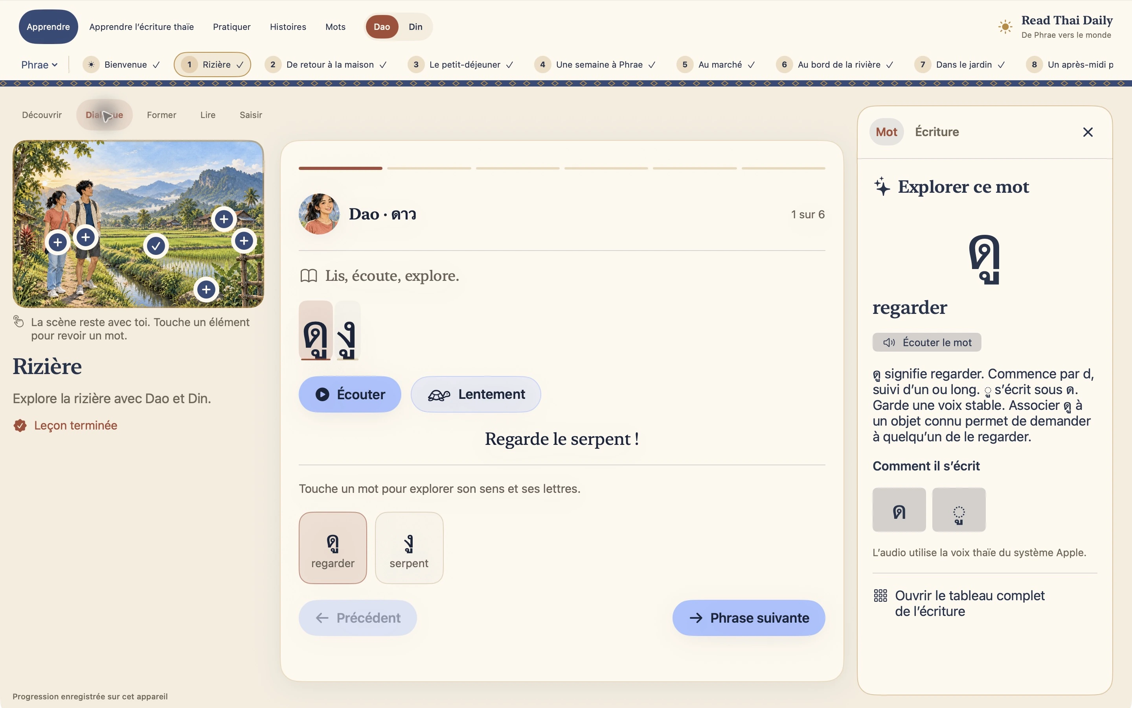
Task: Select the Former tab
Action: click(x=162, y=115)
